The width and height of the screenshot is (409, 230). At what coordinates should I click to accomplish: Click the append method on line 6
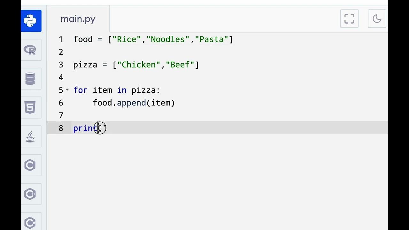(131, 103)
